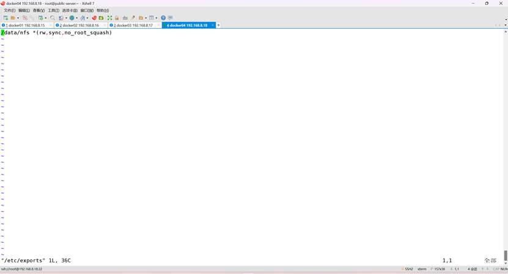Switch to the docker03 192.168.8.17 tab
The image size is (508, 274).
pos(134,25)
